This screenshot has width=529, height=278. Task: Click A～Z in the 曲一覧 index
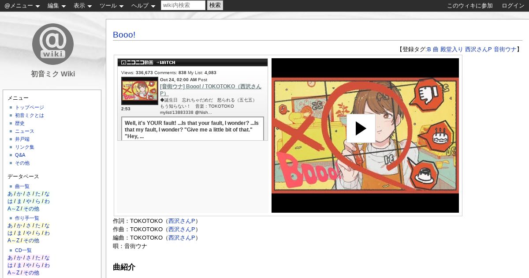(13, 209)
